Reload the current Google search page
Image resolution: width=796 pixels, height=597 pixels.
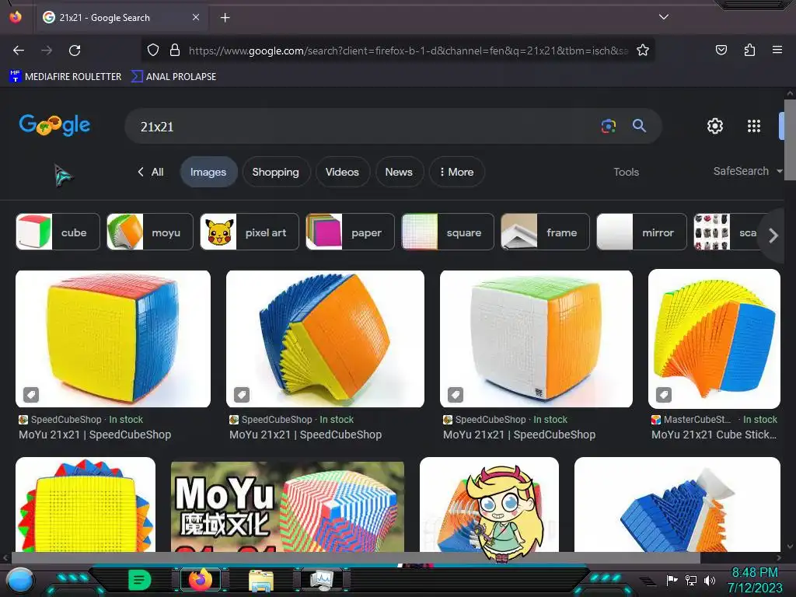click(x=75, y=51)
